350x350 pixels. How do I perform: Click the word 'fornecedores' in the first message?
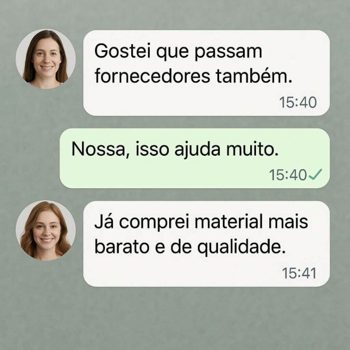pyautogui.click(x=152, y=76)
